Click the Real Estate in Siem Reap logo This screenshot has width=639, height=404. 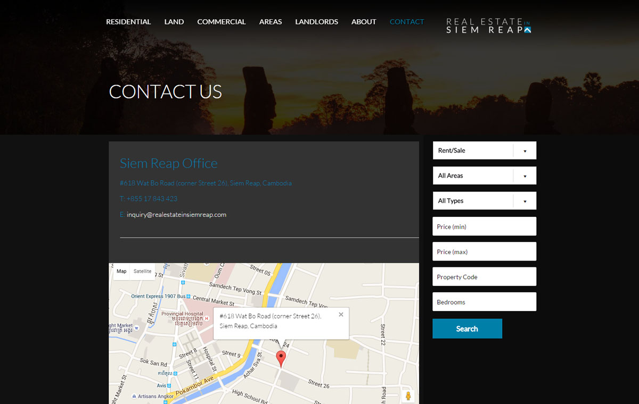tap(488, 26)
